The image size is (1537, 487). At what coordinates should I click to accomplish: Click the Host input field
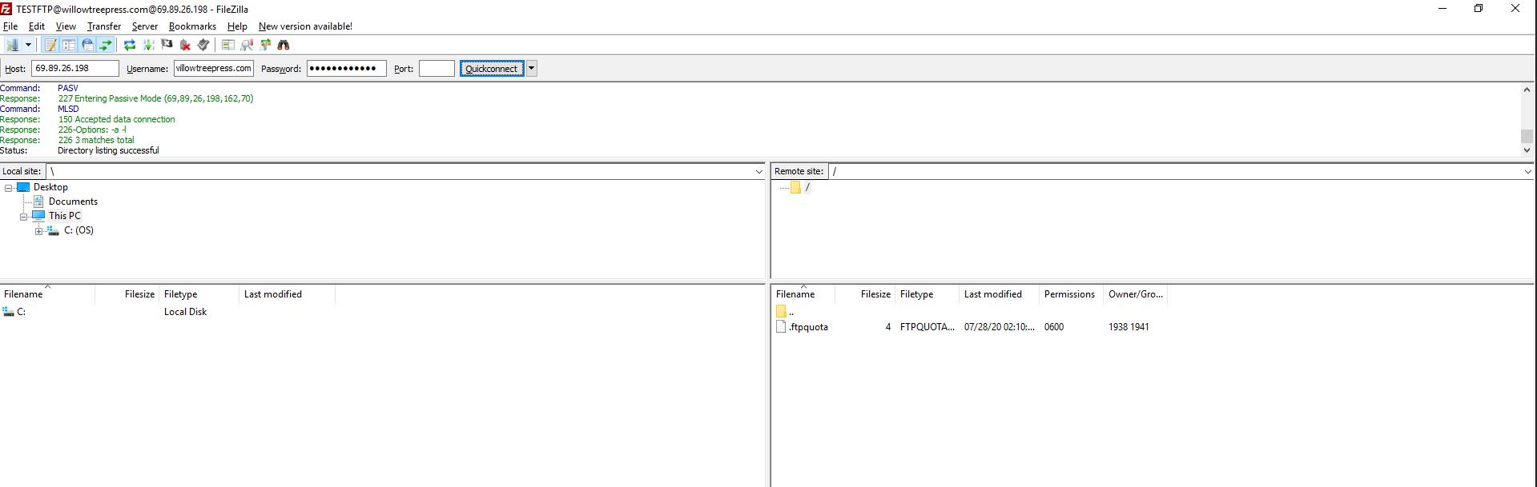click(75, 69)
